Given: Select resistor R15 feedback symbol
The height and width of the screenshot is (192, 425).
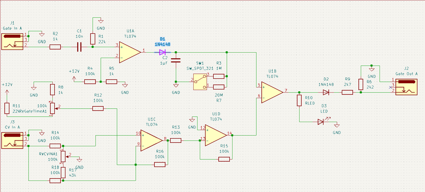Looking at the screenshot, I should point(224,159).
